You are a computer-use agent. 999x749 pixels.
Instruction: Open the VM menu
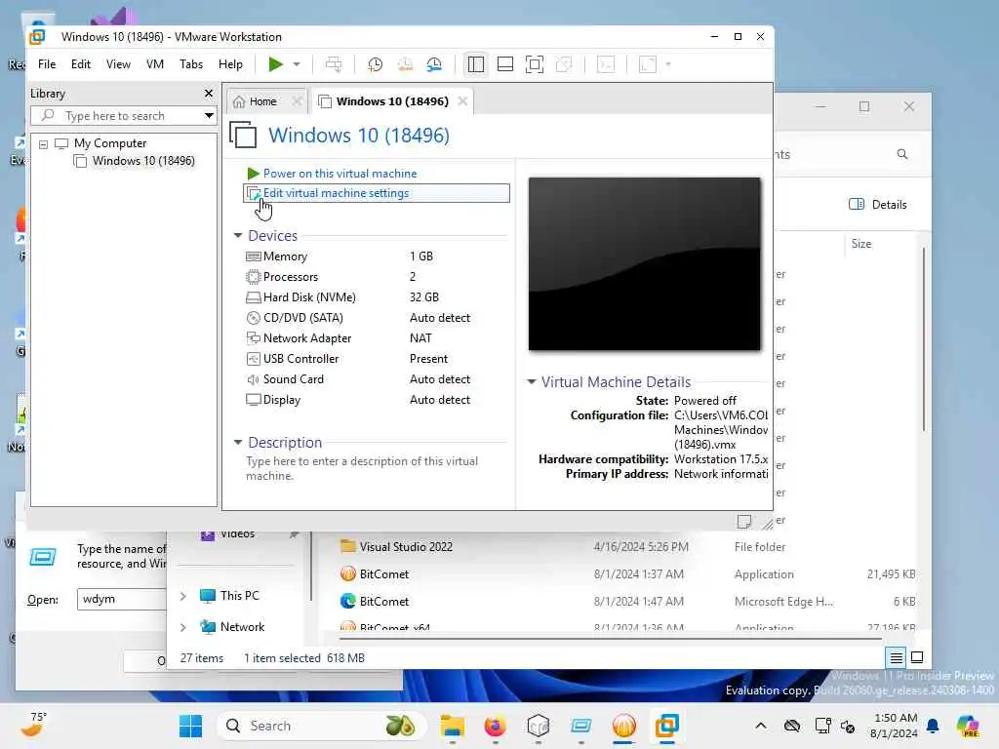click(x=155, y=64)
